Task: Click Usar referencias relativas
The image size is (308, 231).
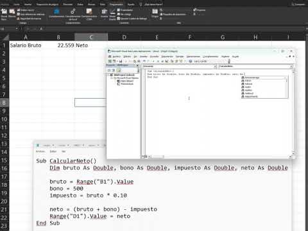Action: pyautogui.click(x=31, y=14)
